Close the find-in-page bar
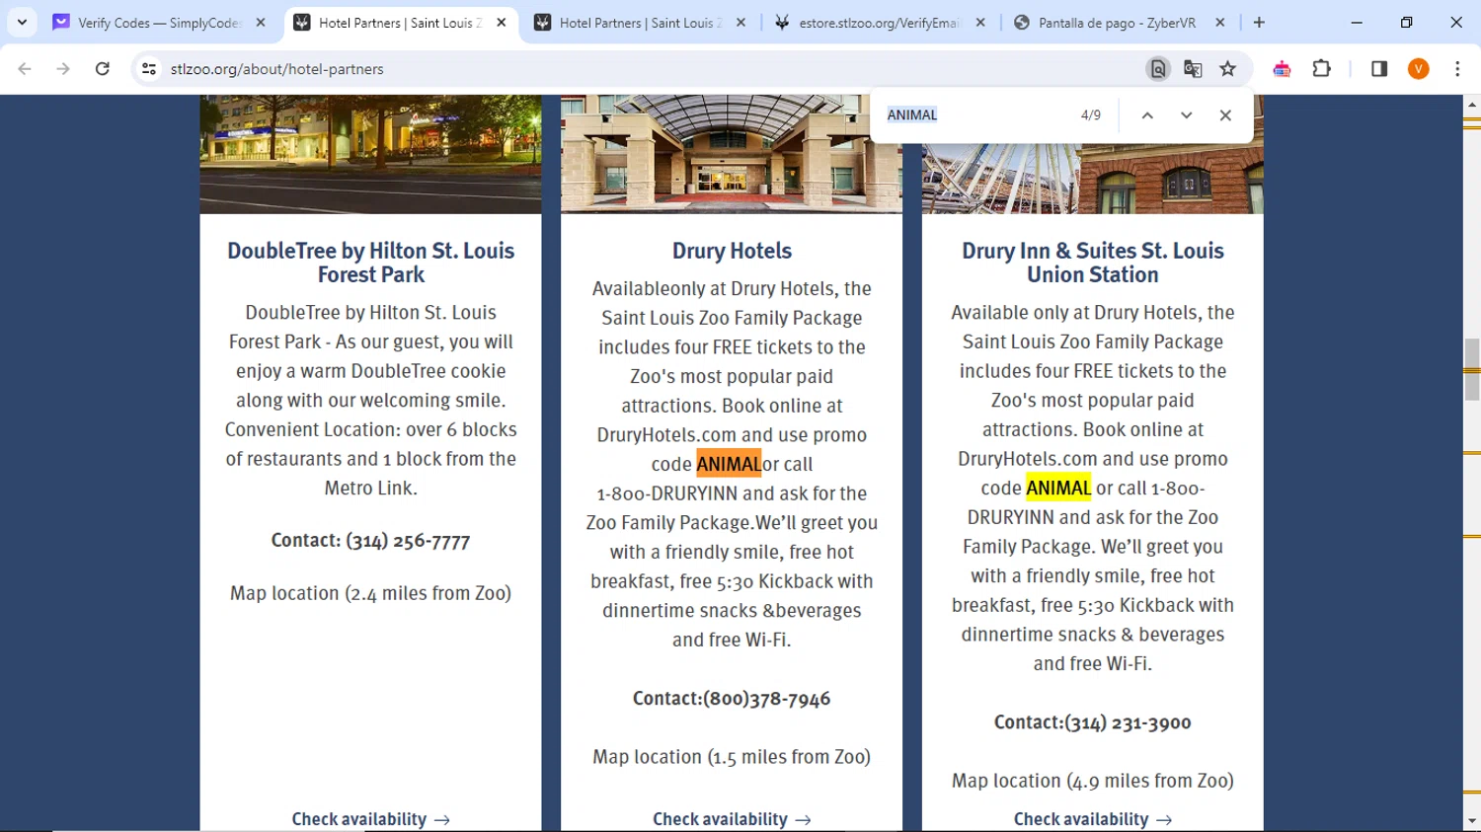The height and width of the screenshot is (832, 1481). click(x=1225, y=115)
